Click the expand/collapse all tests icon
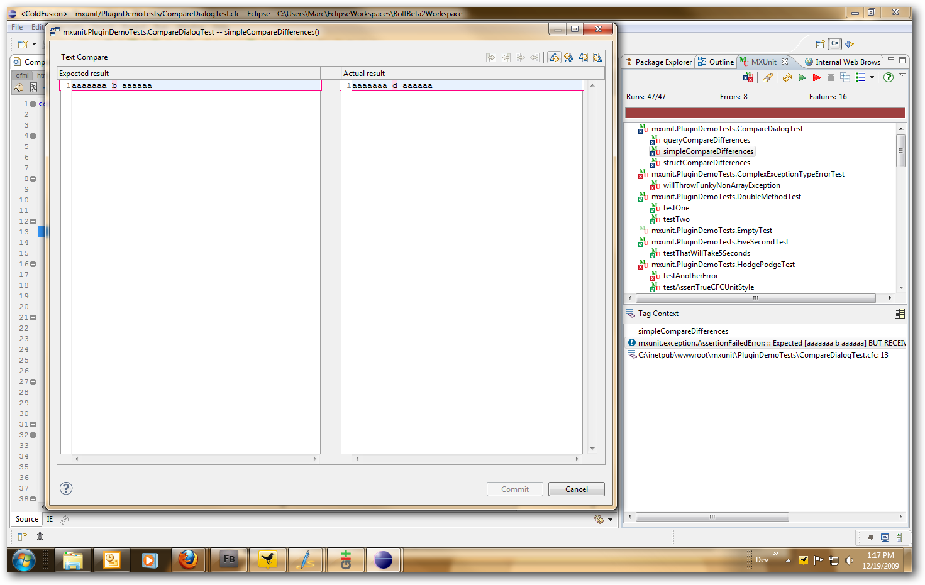This screenshot has height=585, width=925. coord(845,77)
